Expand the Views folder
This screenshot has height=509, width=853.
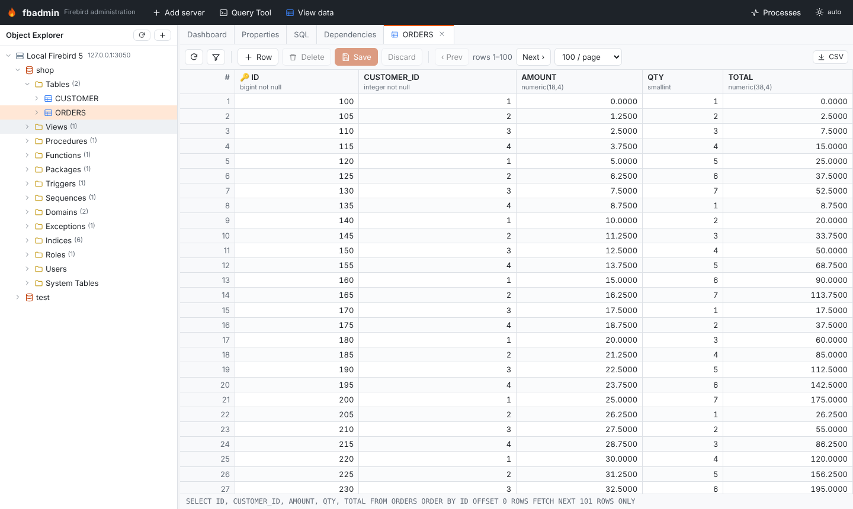tap(27, 127)
